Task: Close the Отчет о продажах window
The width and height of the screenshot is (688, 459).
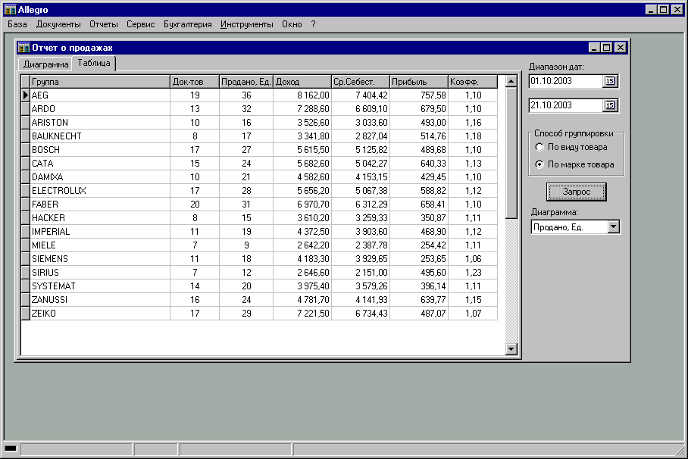Action: [x=620, y=48]
